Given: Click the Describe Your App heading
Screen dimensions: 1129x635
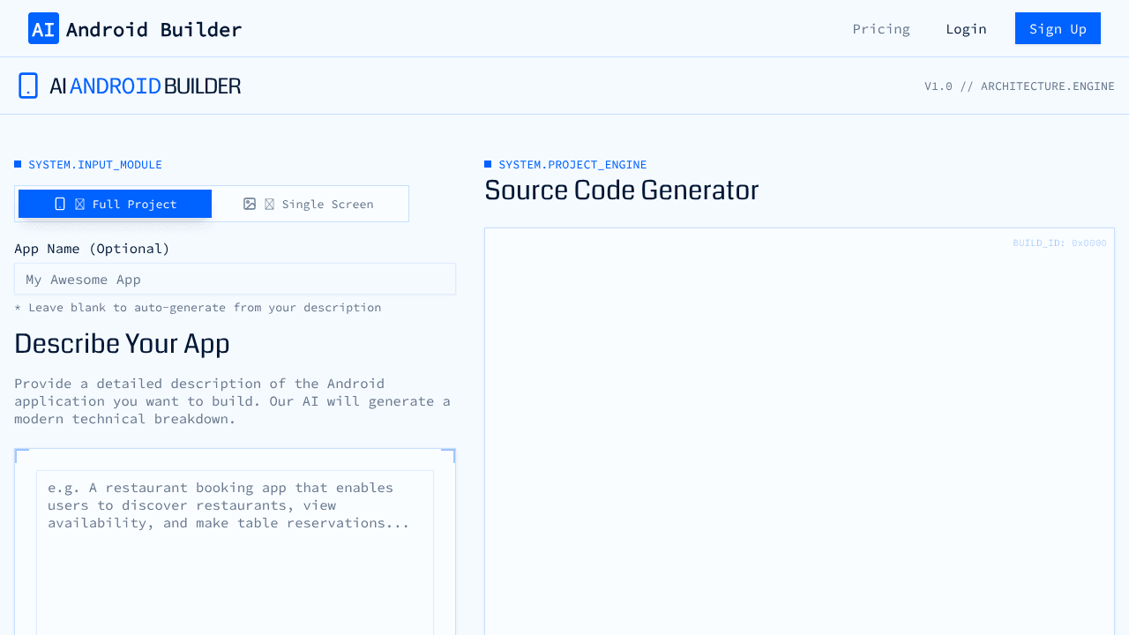Looking at the screenshot, I should coord(122,344).
